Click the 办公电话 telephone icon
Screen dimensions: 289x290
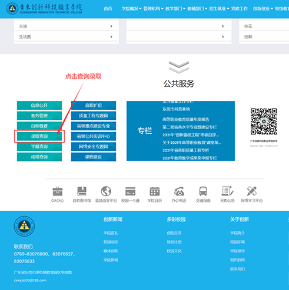coord(179,191)
